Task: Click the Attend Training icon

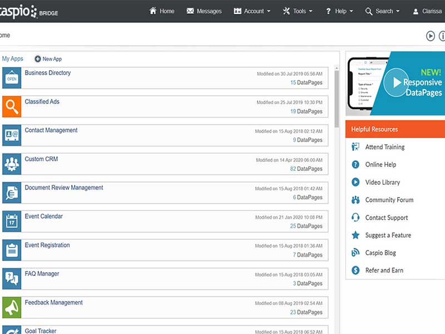Action: pyautogui.click(x=355, y=147)
